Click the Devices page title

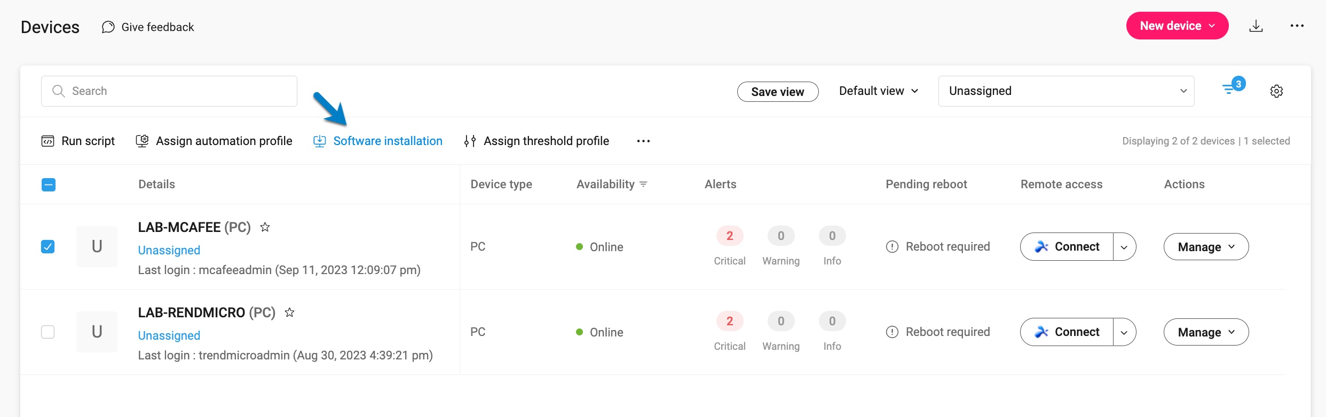pyautogui.click(x=50, y=27)
